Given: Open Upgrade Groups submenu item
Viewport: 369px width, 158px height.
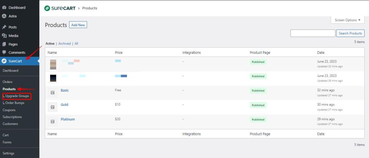Looking at the screenshot, I should pyautogui.click(x=17, y=96).
